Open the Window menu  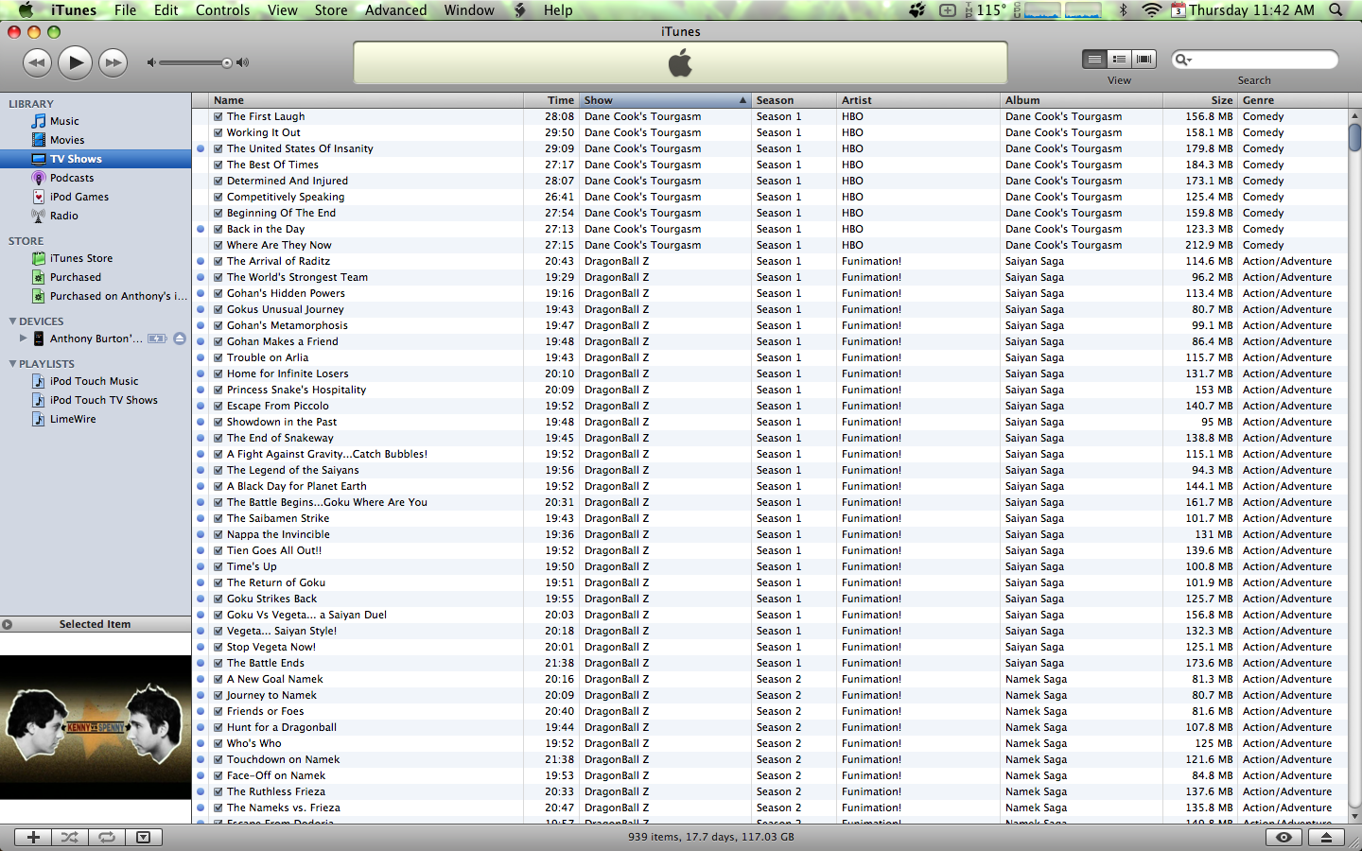coord(469,10)
